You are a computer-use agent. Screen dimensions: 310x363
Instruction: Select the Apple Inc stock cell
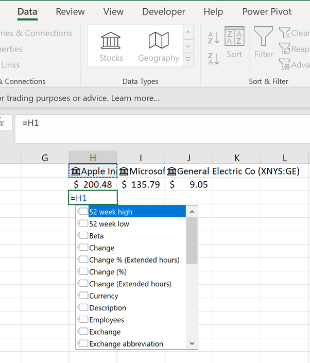(93, 171)
